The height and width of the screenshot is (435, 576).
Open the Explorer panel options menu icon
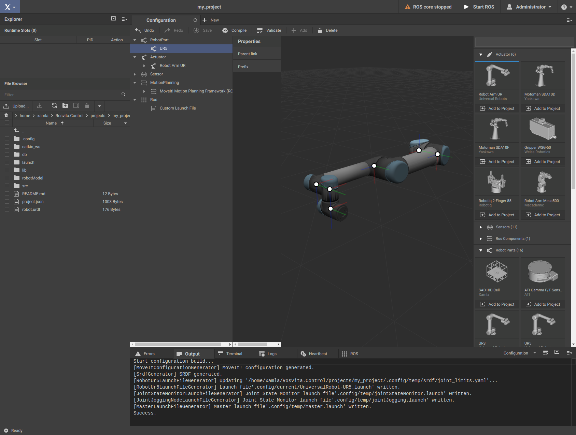[124, 19]
